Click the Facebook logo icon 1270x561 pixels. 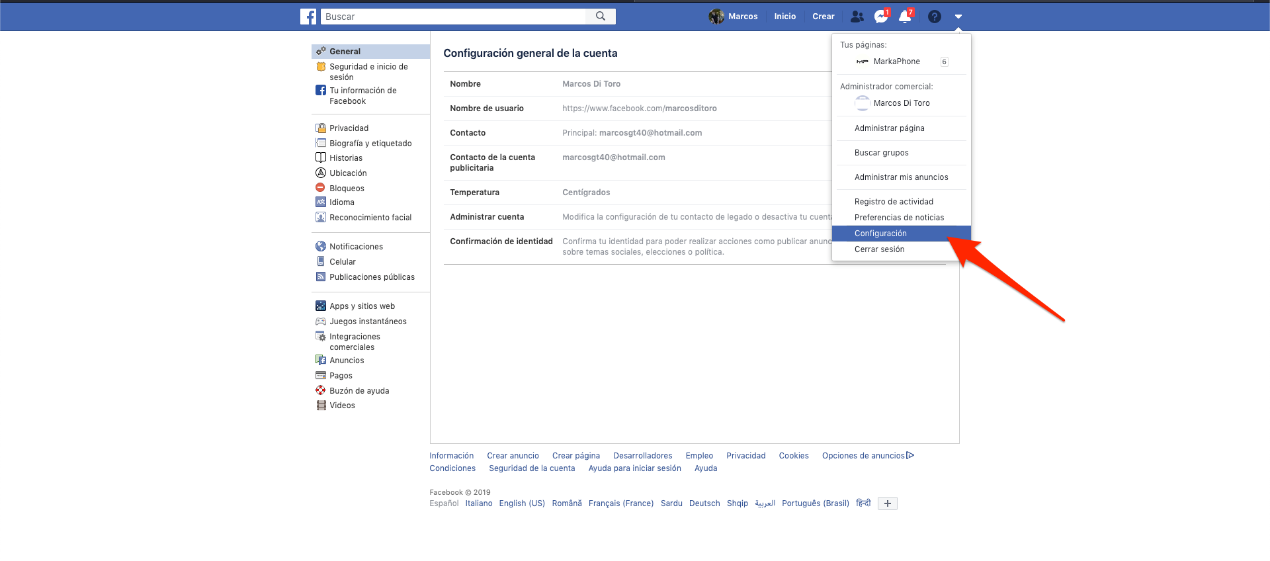pos(308,17)
